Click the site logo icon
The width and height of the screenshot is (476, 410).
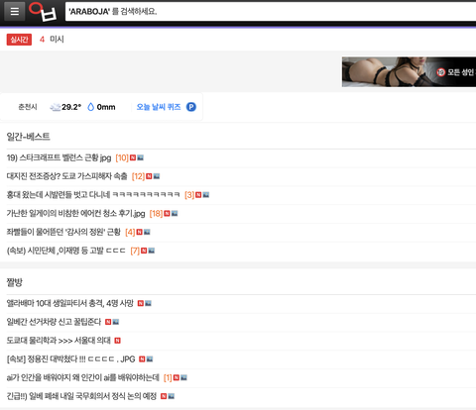pyautogui.click(x=43, y=12)
